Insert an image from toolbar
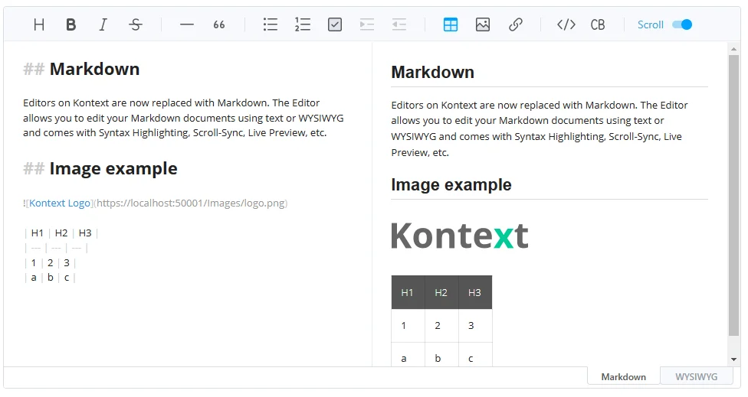The image size is (748, 397). tap(483, 24)
